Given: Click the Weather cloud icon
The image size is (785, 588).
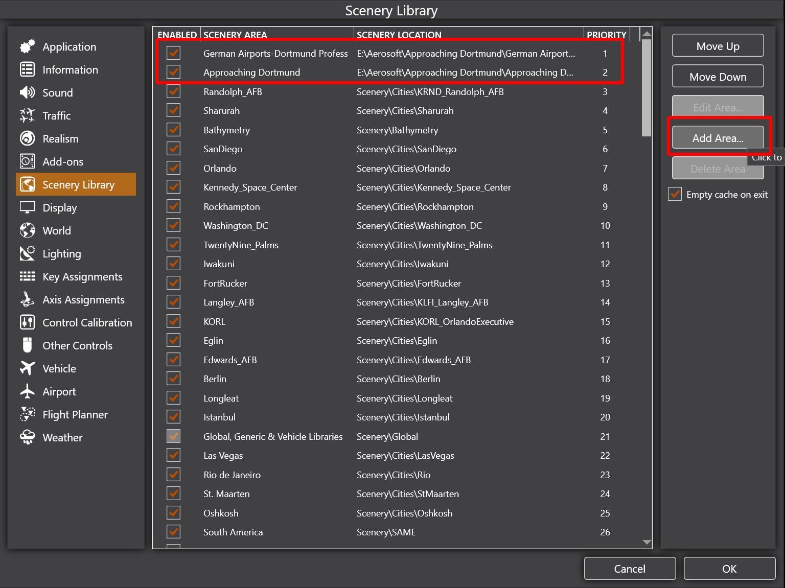Looking at the screenshot, I should pyautogui.click(x=27, y=437).
